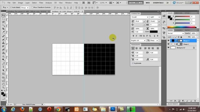Screen dimensions: 200x112
Task: Toggle Auto-Select checkbox
Action: point(11,7)
